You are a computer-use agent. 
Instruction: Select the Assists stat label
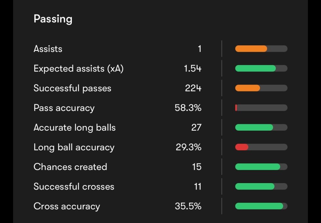click(x=48, y=49)
